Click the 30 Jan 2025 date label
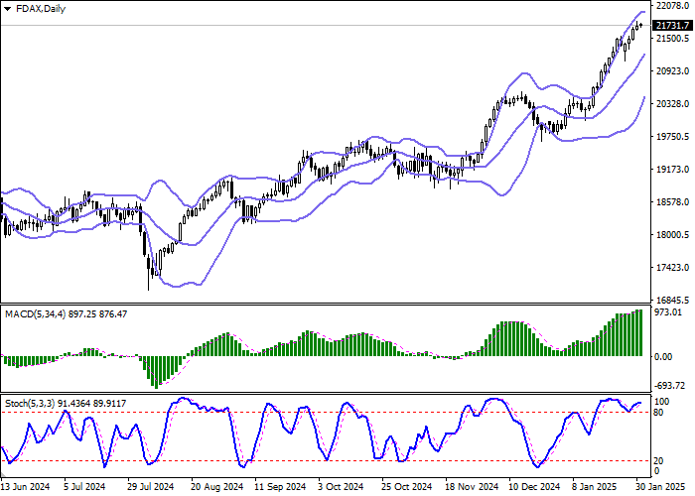Image resolution: width=695 pixels, height=496 pixels. point(653,487)
